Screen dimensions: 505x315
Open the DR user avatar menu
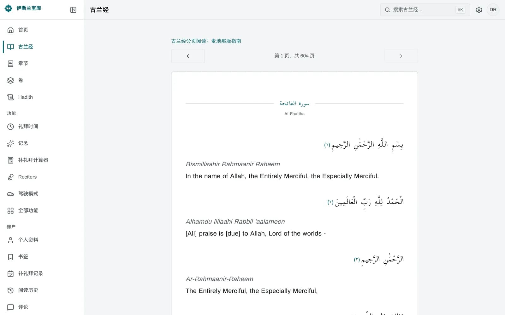(493, 10)
